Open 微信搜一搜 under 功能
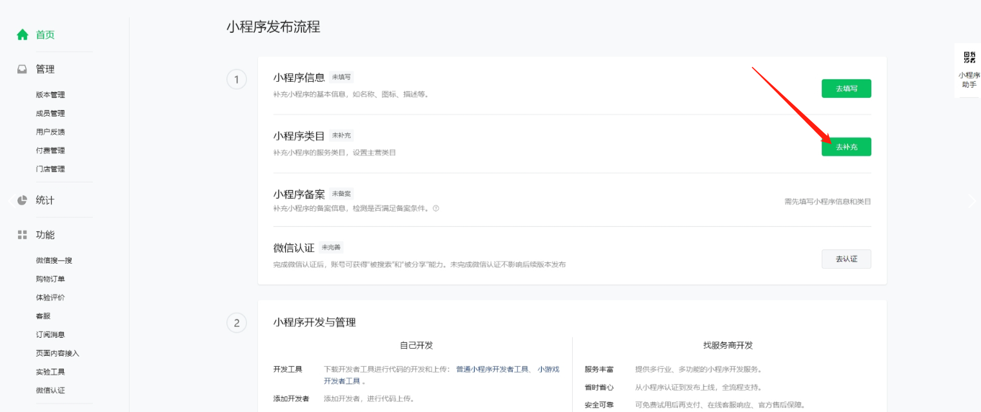This screenshot has height=412, width=981. tap(54, 260)
